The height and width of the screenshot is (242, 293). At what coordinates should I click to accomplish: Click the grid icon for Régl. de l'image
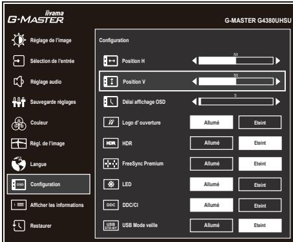click(19, 143)
